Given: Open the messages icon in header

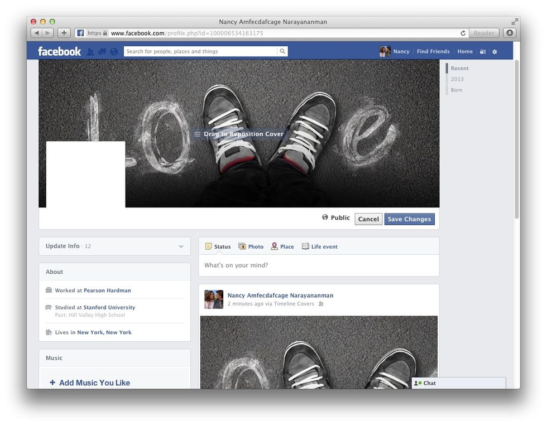Looking at the screenshot, I should (x=102, y=52).
